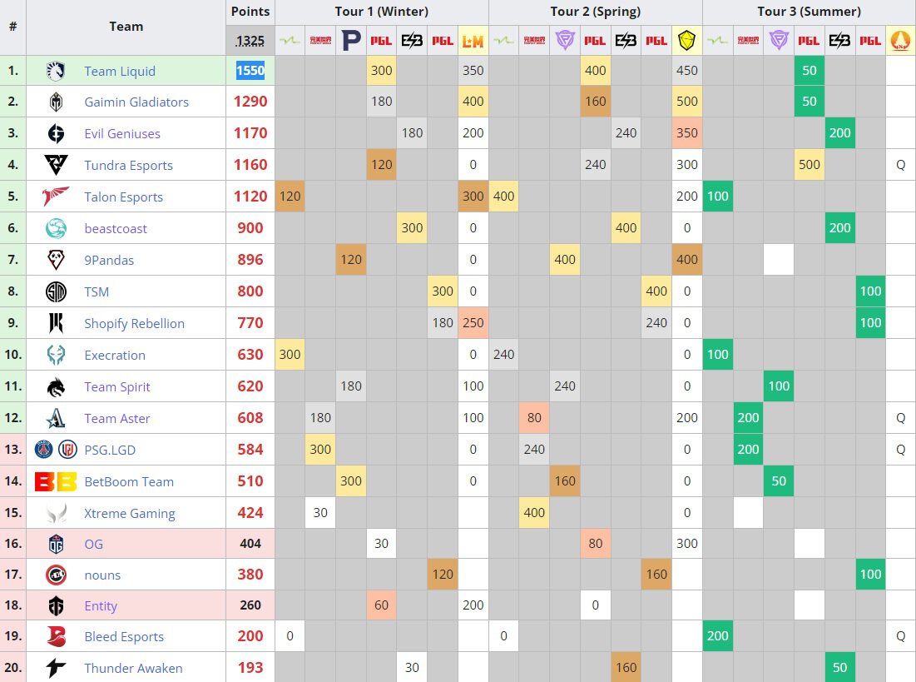The image size is (916, 682).
Task: Click the Q cell in Tundra Esports row
Action: [x=900, y=165]
